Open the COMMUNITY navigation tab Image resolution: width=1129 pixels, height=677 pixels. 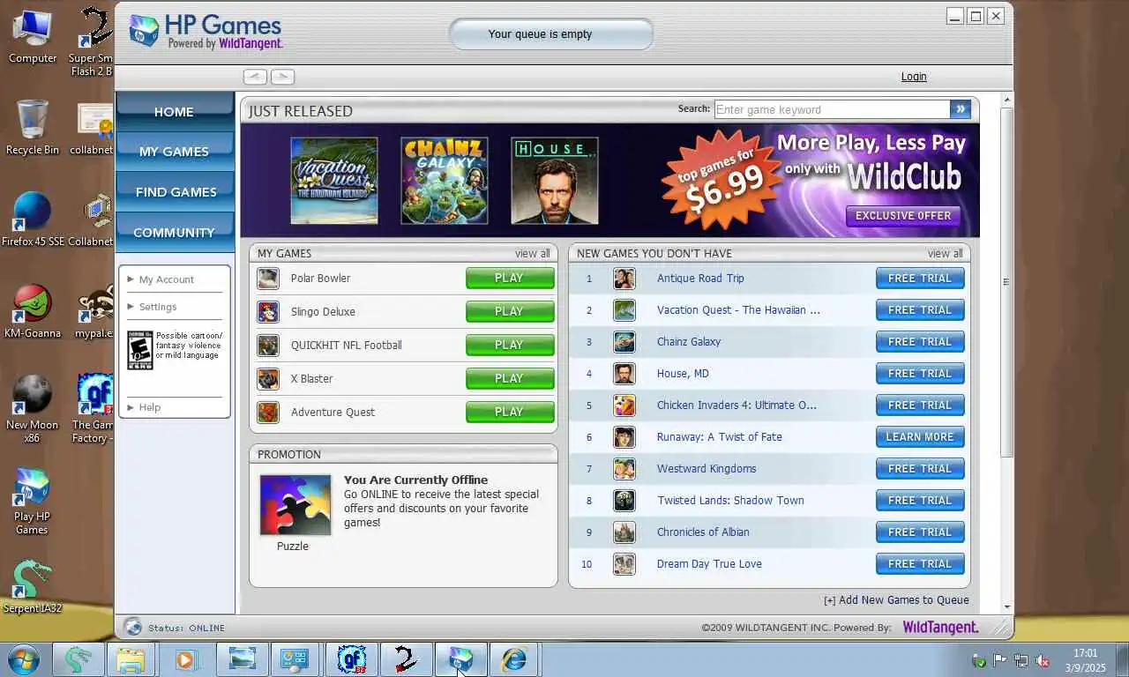[175, 233]
